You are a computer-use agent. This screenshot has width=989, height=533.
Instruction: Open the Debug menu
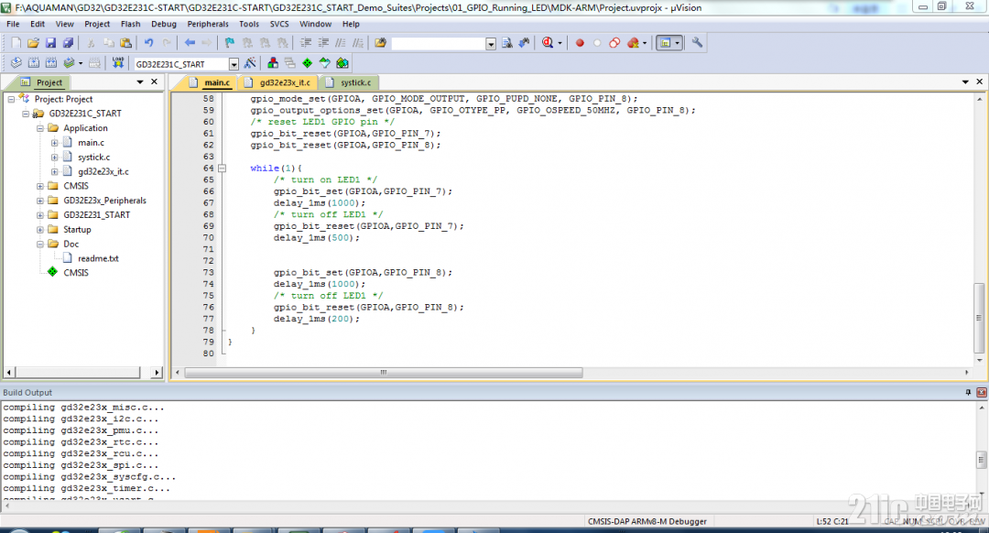point(164,24)
